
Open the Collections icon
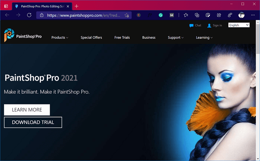coord(197,15)
